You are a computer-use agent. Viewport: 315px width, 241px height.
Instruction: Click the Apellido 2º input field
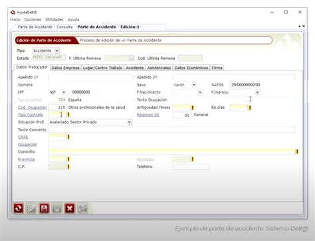click(x=234, y=77)
